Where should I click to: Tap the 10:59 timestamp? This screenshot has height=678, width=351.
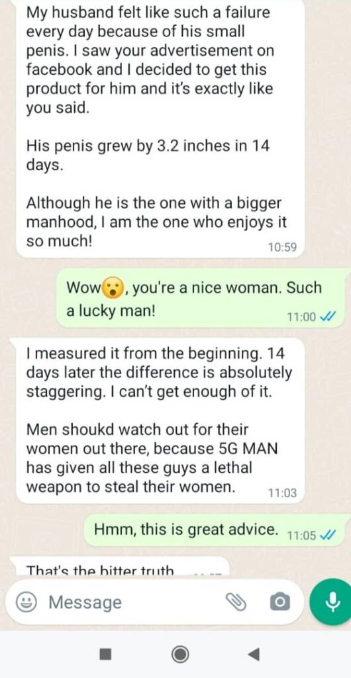(x=282, y=248)
